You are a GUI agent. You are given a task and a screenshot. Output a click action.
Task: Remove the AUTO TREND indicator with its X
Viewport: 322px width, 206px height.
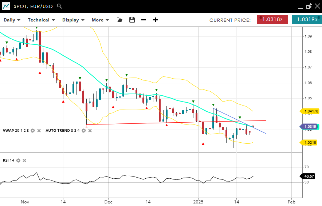(90, 130)
